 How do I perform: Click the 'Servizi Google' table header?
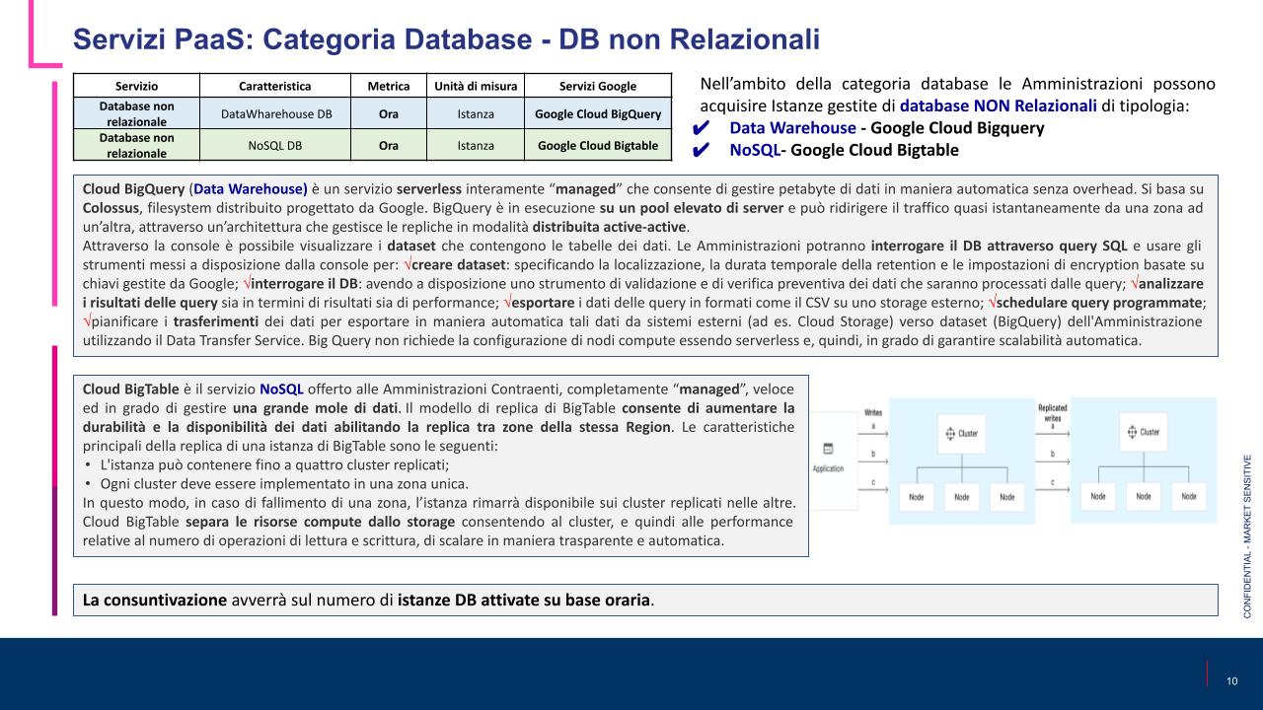(x=598, y=87)
